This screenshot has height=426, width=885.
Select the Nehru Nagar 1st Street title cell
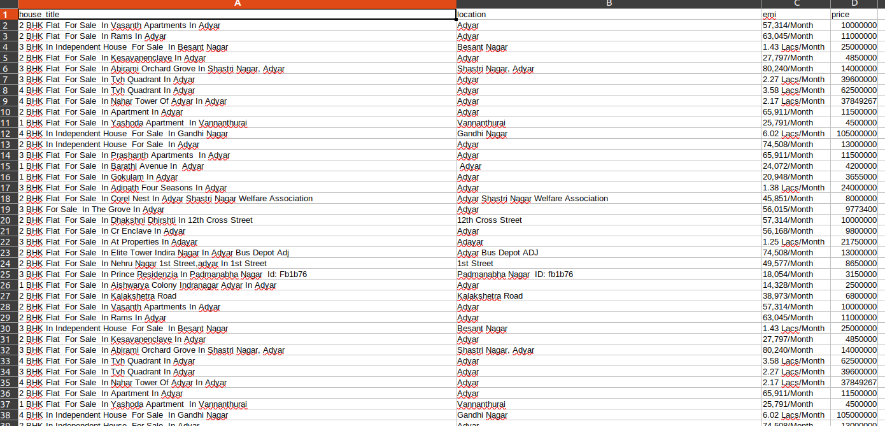237,263
